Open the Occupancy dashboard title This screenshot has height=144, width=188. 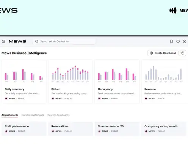coord(105,89)
